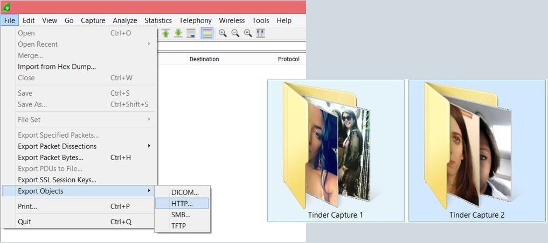Viewport: 548px width, 243px height.
Task: Click the go to first packet icon
Action: tap(165, 33)
